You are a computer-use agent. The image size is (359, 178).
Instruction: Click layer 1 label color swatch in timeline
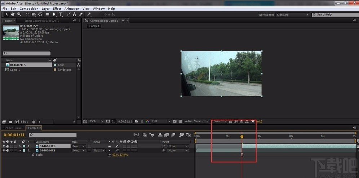(x=24, y=146)
